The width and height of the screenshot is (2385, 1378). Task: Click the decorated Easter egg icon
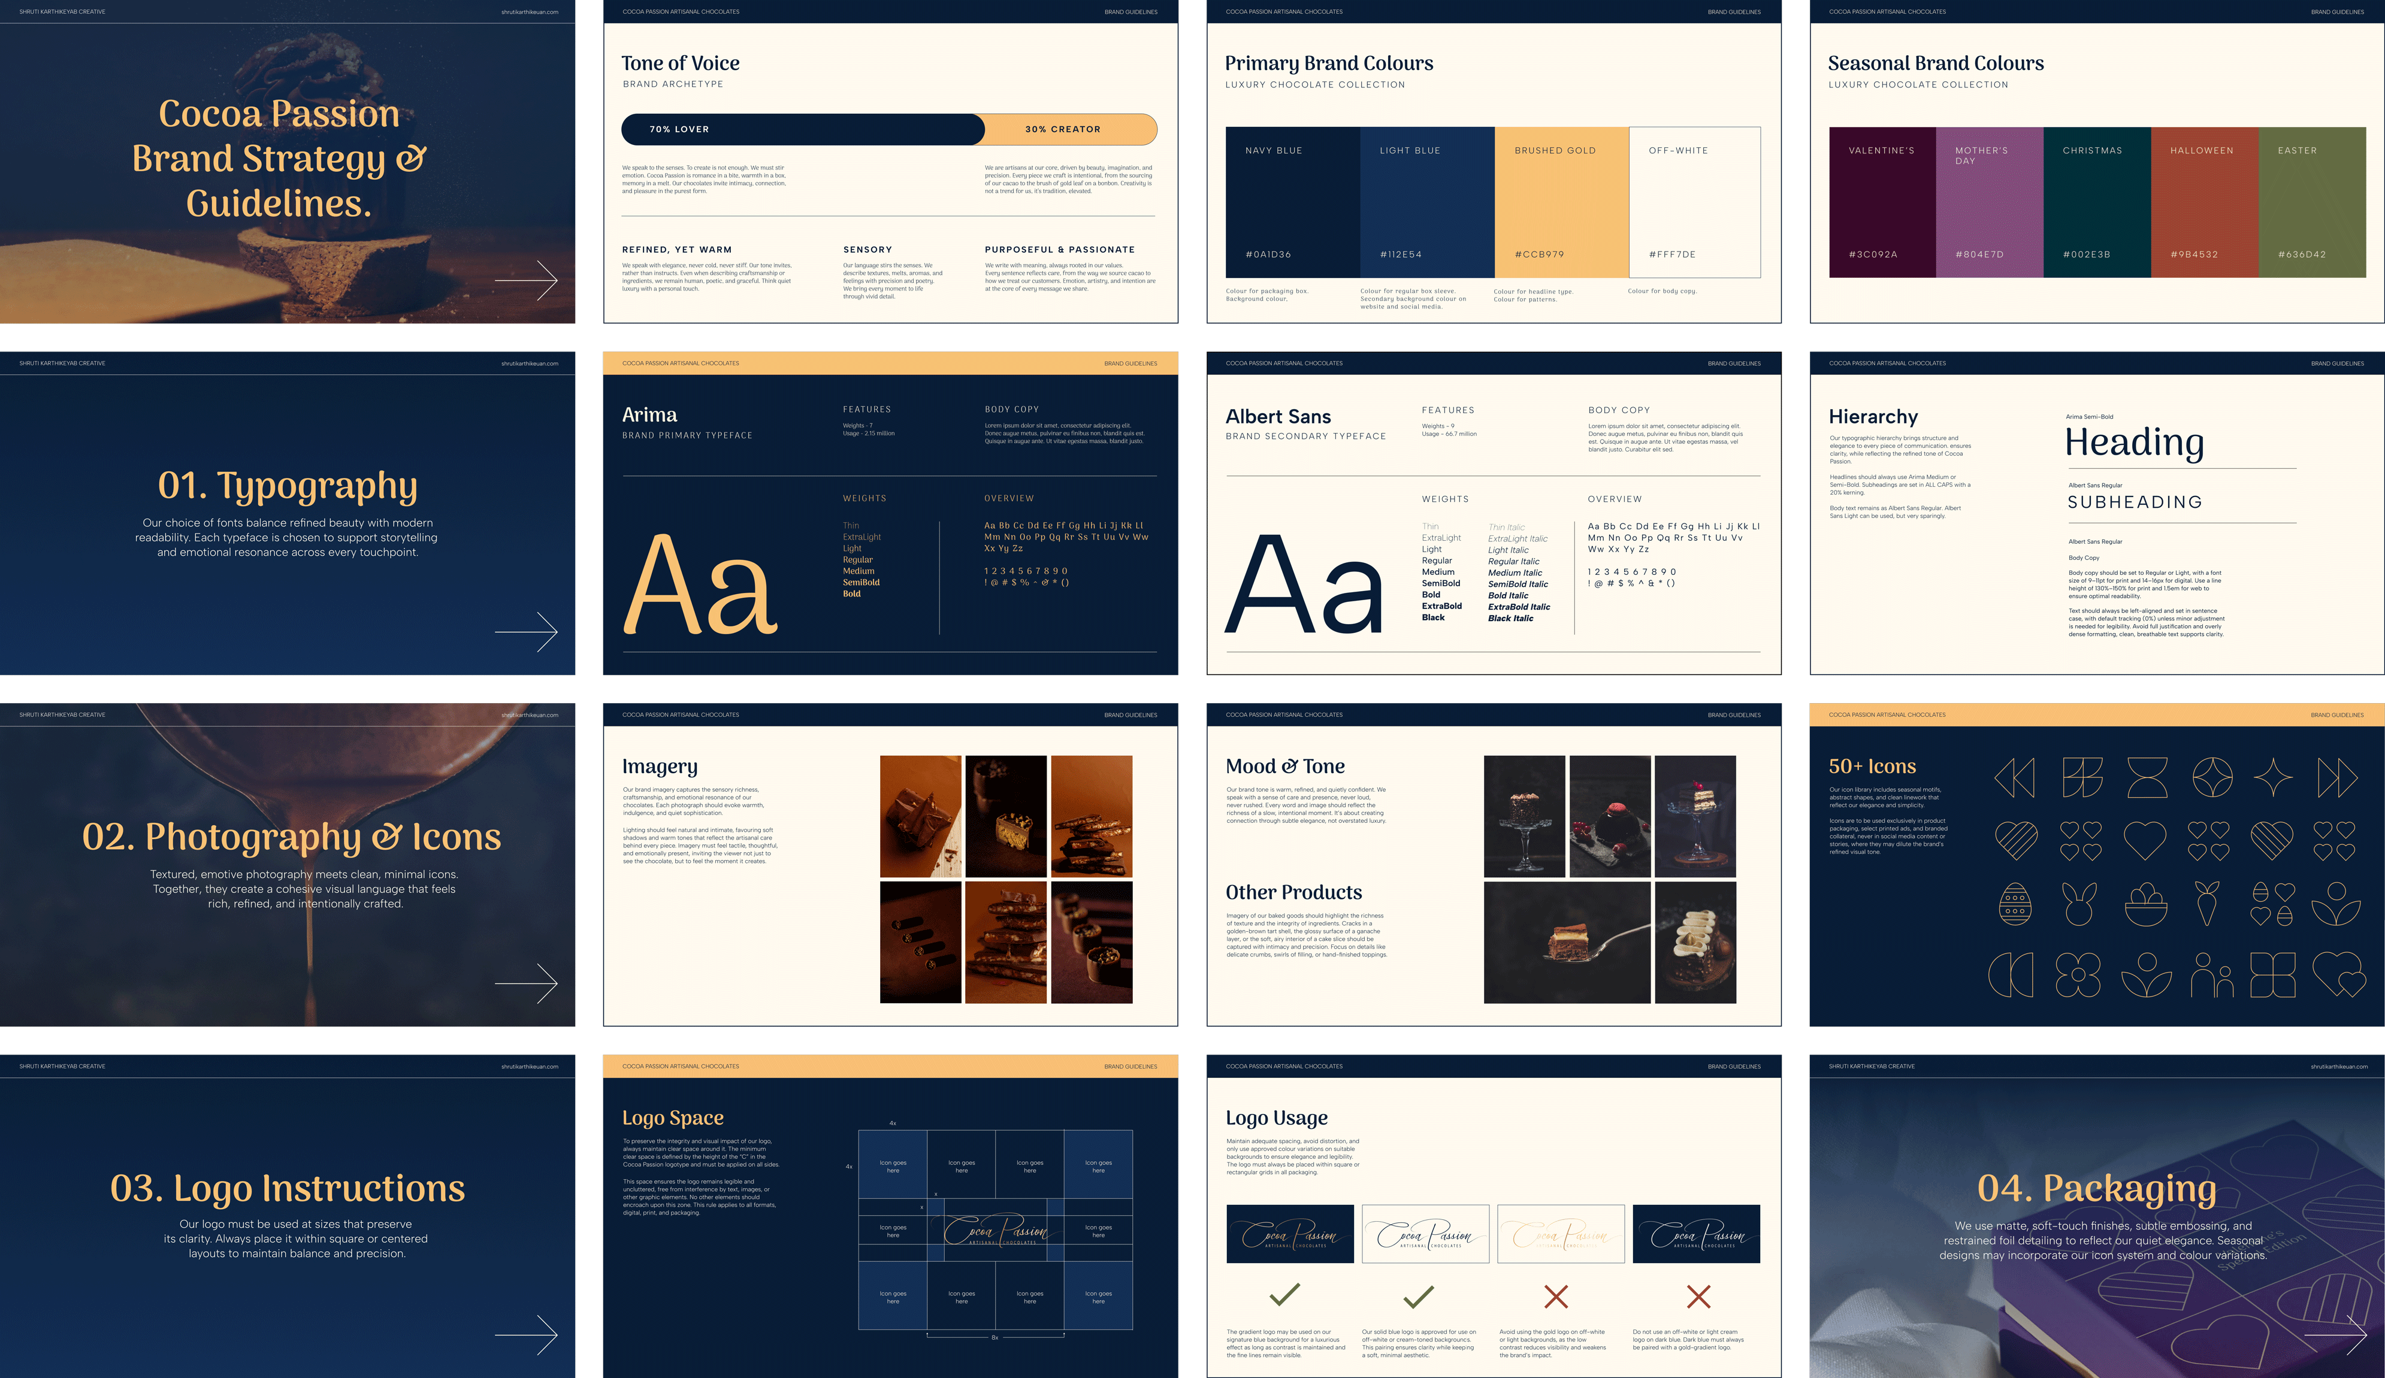pyautogui.click(x=2015, y=904)
